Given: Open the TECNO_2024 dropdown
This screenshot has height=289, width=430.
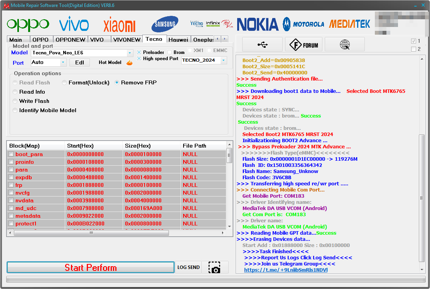Looking at the screenshot, I should tap(224, 60).
